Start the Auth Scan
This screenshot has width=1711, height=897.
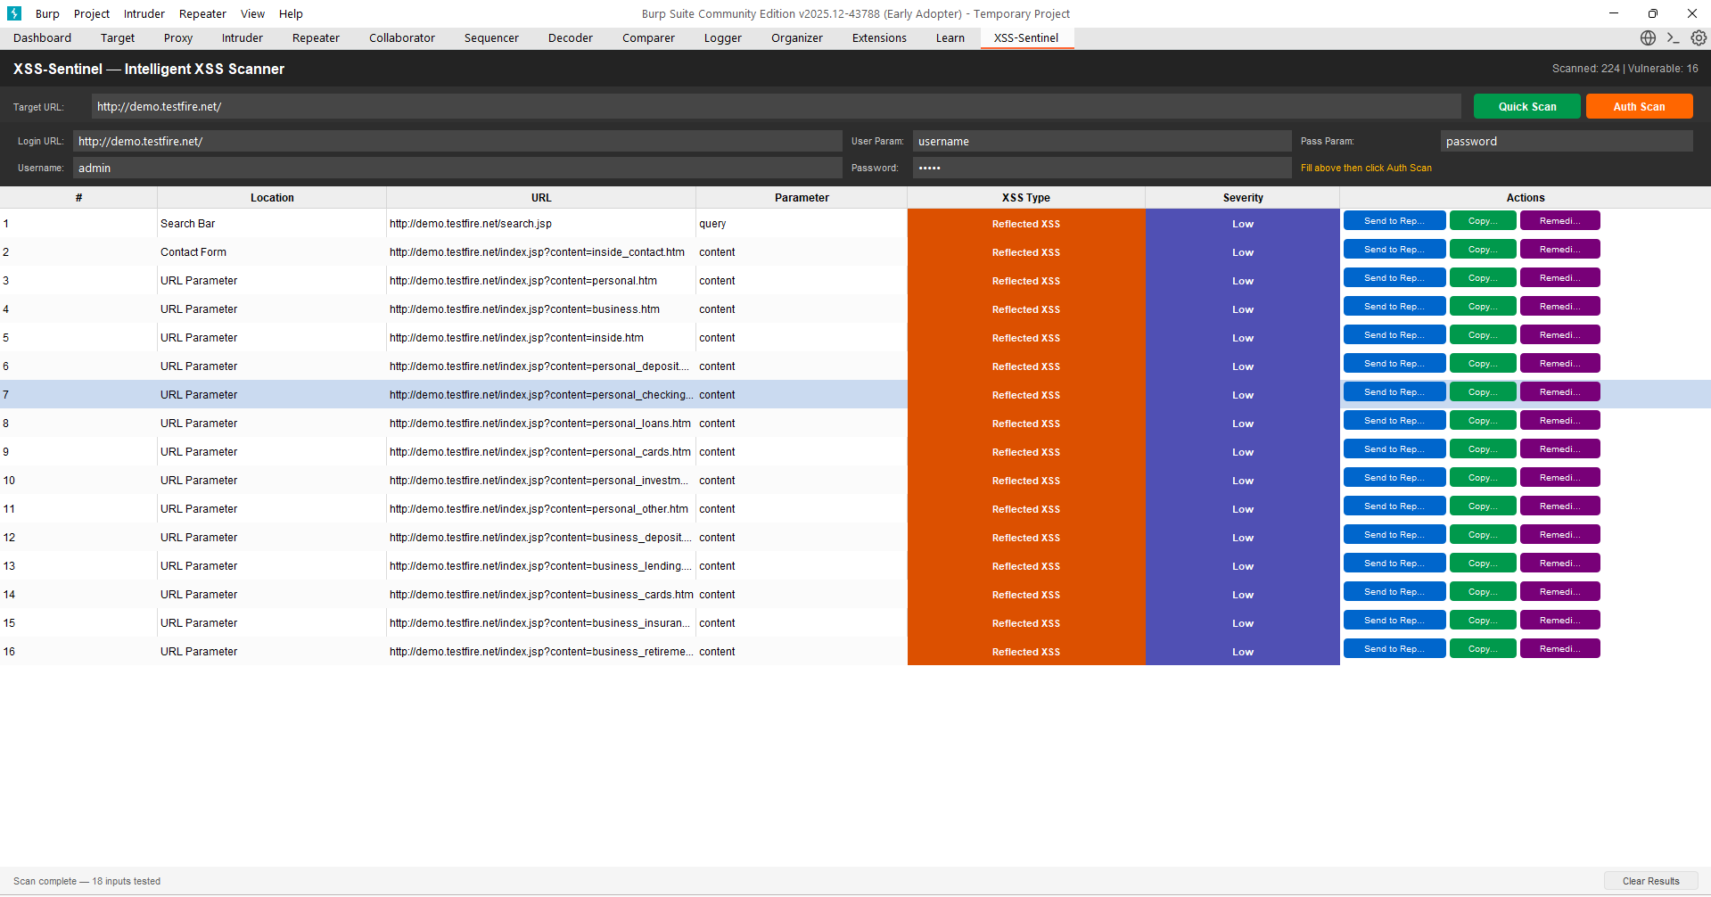coord(1639,106)
